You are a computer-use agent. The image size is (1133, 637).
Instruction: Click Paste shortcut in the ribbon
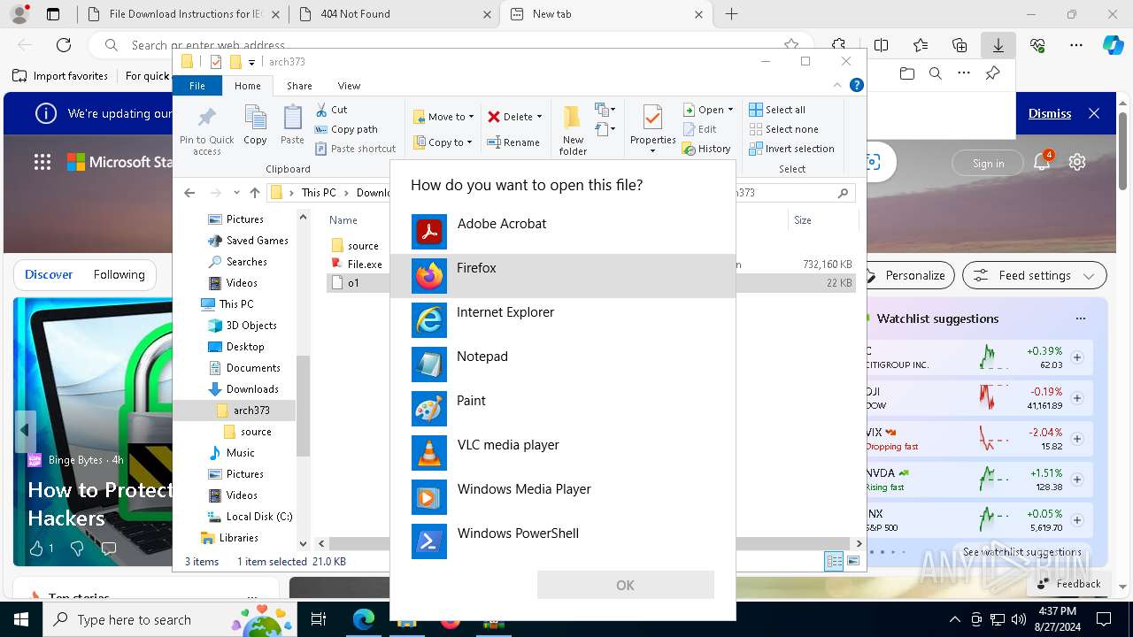click(355, 149)
